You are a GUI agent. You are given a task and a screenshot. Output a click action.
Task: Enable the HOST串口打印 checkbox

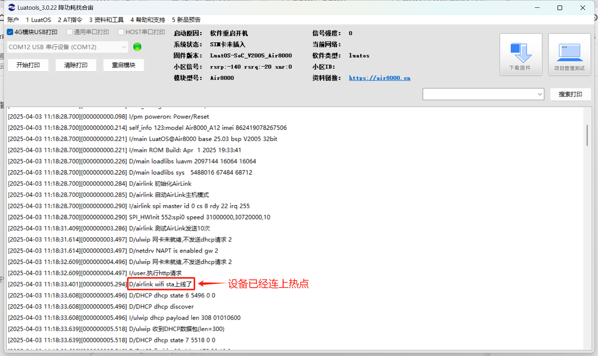click(x=121, y=32)
